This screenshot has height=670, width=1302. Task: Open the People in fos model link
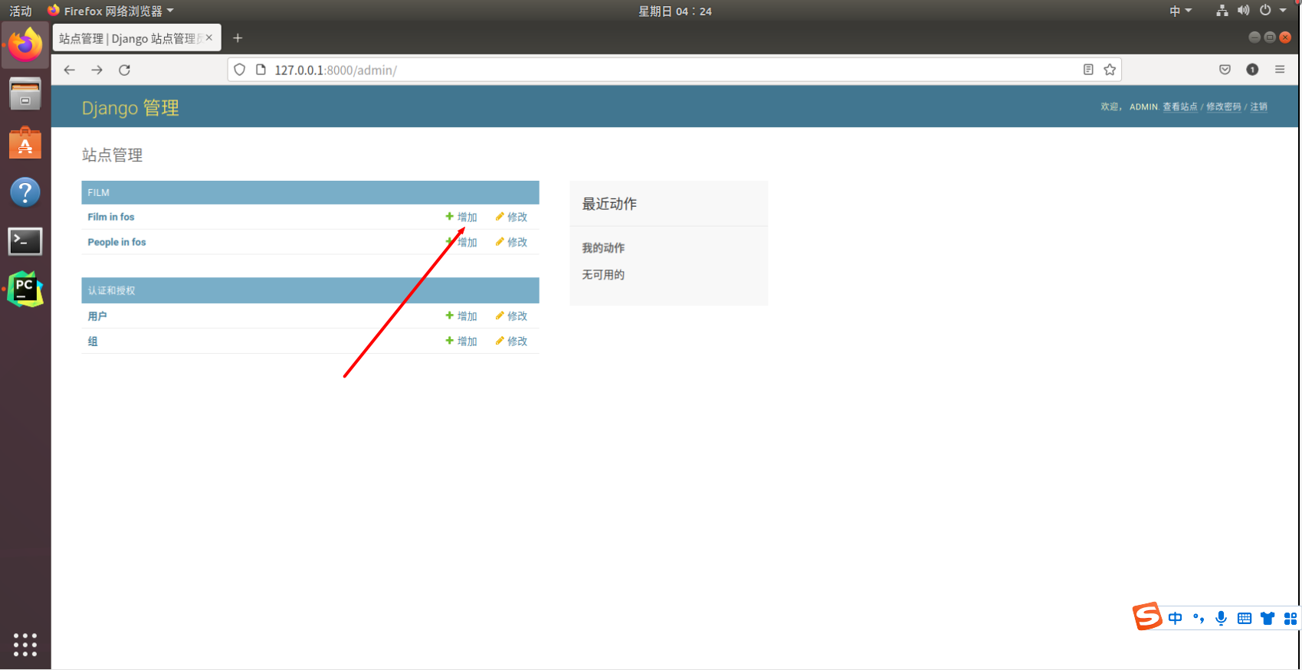pyautogui.click(x=116, y=242)
